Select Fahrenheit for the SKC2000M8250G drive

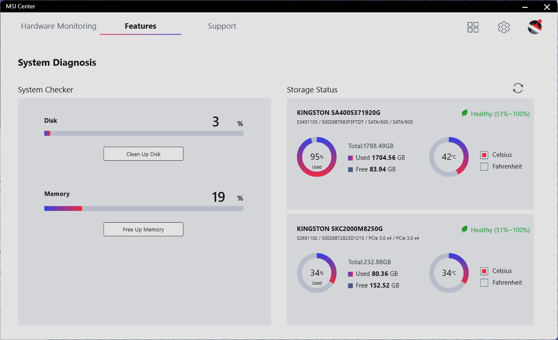[x=484, y=283]
